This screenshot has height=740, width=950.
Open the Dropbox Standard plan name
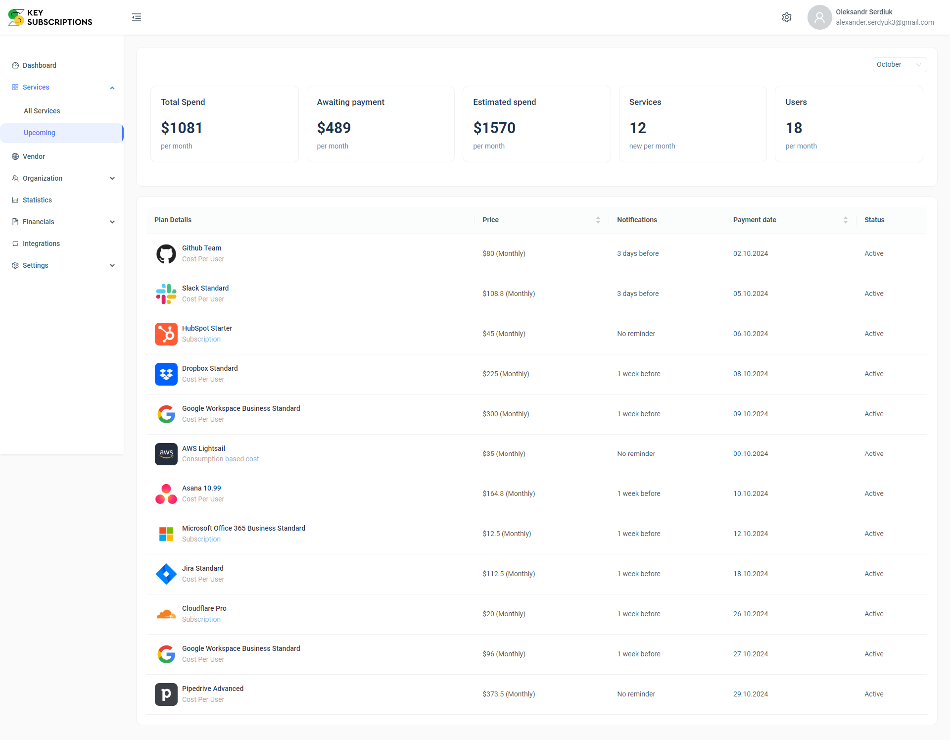tap(210, 368)
